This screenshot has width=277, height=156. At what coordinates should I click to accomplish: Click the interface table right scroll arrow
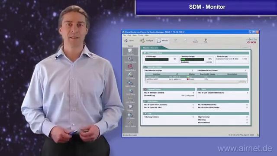(246, 82)
